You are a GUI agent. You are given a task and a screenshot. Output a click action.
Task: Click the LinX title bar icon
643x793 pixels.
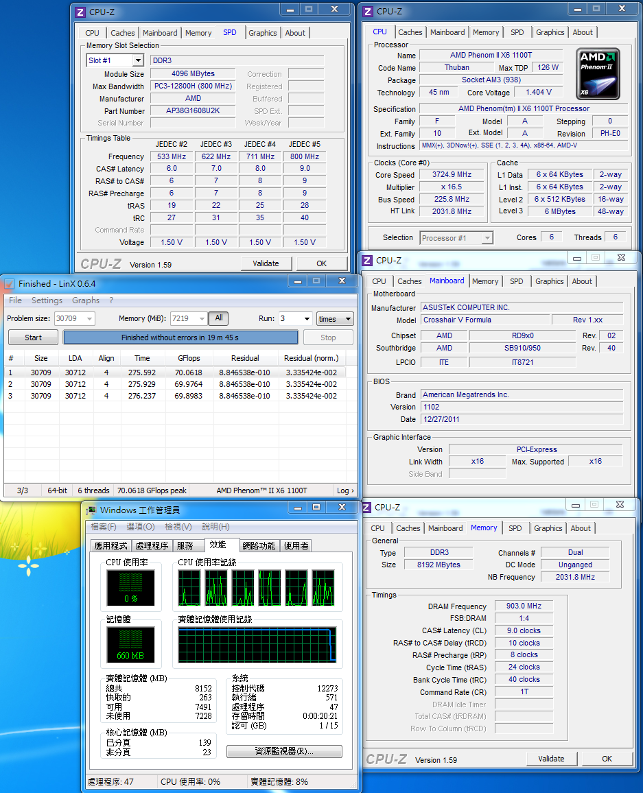9,284
